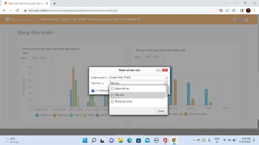This screenshot has height=145, width=259.
Task: Show hidden system tray icons
Action: [194, 140]
